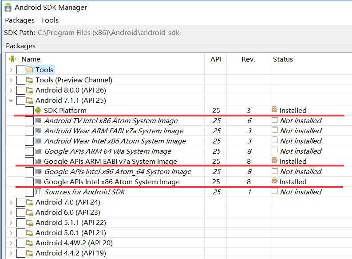
Task: Click Not installed status icon for Android TV image
Action: coord(275,120)
